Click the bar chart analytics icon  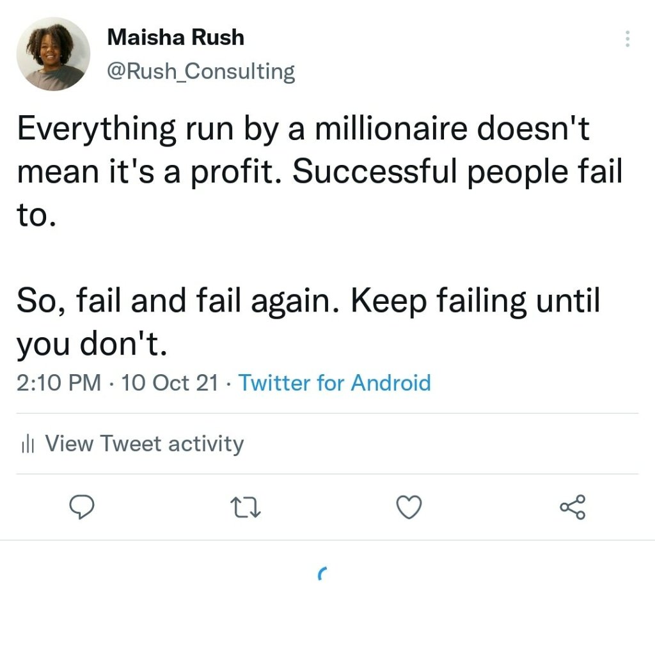pyautogui.click(x=28, y=445)
